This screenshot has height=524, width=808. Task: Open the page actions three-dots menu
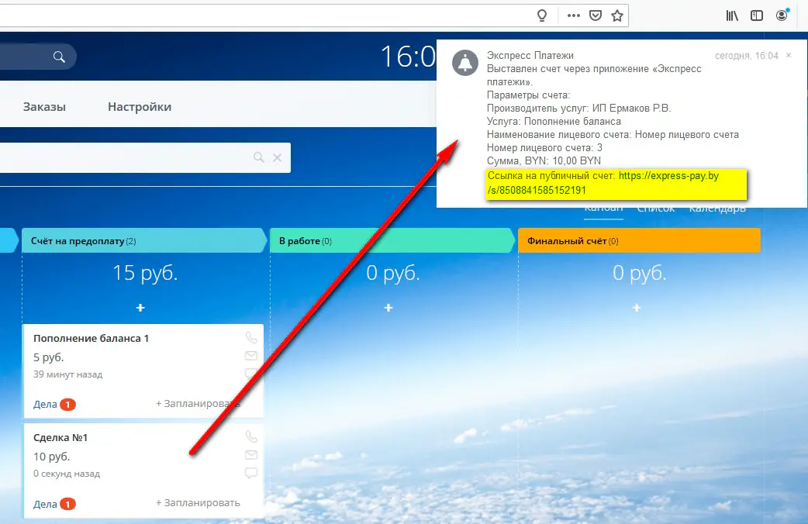[x=573, y=16]
